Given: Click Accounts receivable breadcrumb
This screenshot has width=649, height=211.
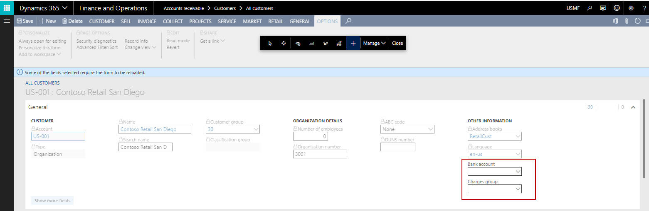Looking at the screenshot, I should [184, 8].
